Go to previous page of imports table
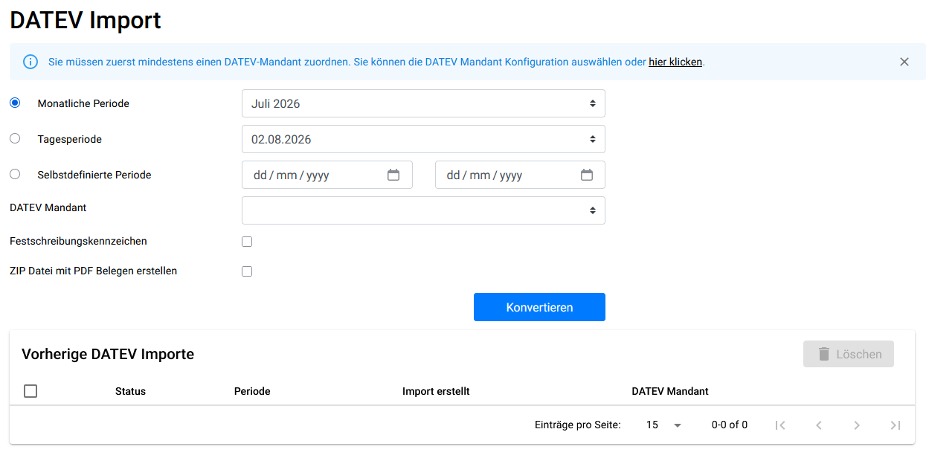The image size is (929, 458). (819, 425)
